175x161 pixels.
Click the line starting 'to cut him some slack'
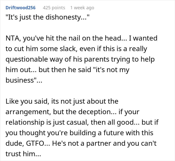pyautogui.click(x=76, y=49)
